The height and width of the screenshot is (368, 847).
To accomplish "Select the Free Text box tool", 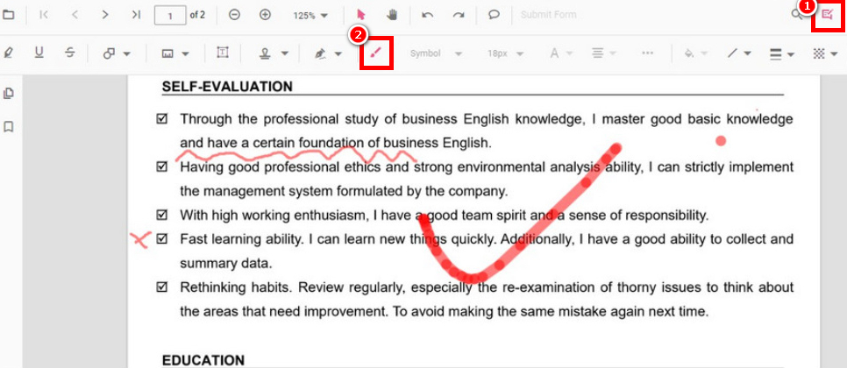I will [x=223, y=53].
